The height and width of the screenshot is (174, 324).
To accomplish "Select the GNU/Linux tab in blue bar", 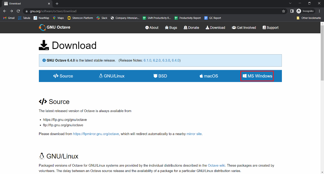I will tap(112, 76).
